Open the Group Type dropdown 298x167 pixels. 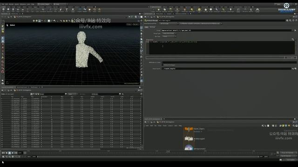[169, 33]
